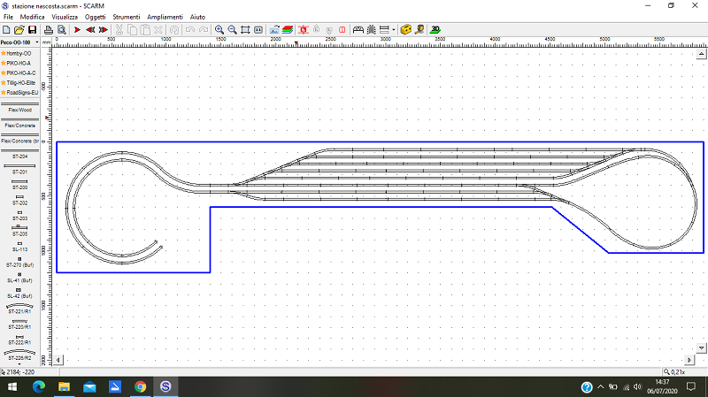
Task: Expand the dropdown arrow beside the track-lines icon
Action: (394, 29)
